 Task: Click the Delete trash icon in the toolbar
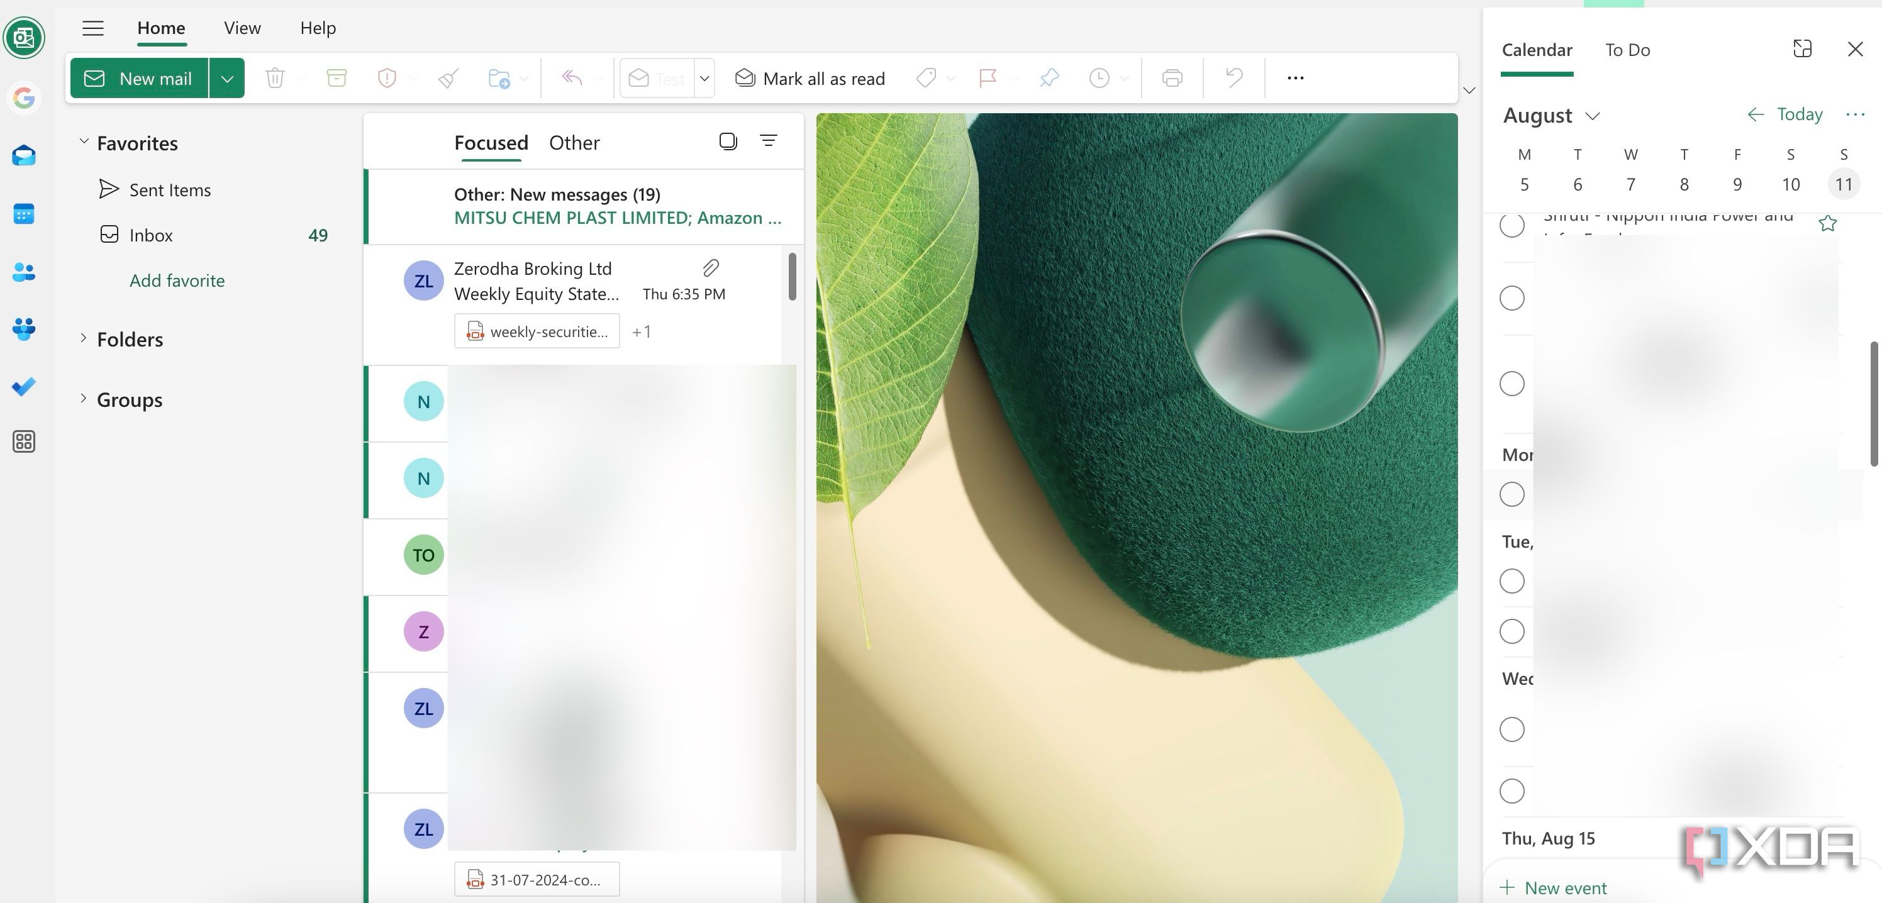[x=275, y=77]
